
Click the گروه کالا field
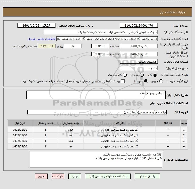point(97,112)
